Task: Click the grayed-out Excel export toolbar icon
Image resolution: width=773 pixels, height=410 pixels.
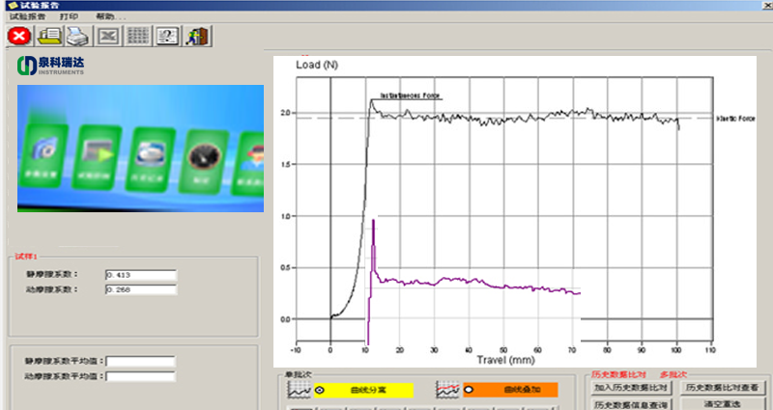Action: coord(108,36)
